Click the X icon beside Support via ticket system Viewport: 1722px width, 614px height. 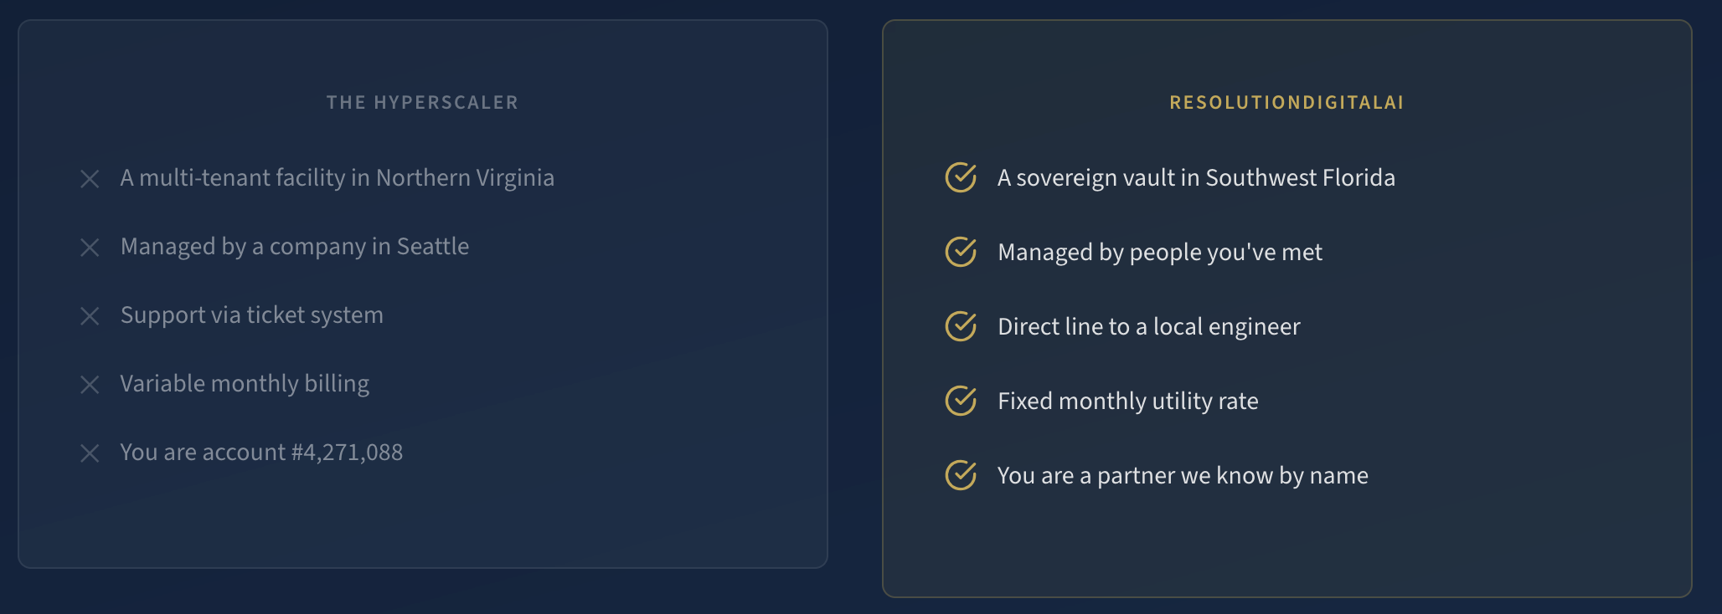point(90,316)
